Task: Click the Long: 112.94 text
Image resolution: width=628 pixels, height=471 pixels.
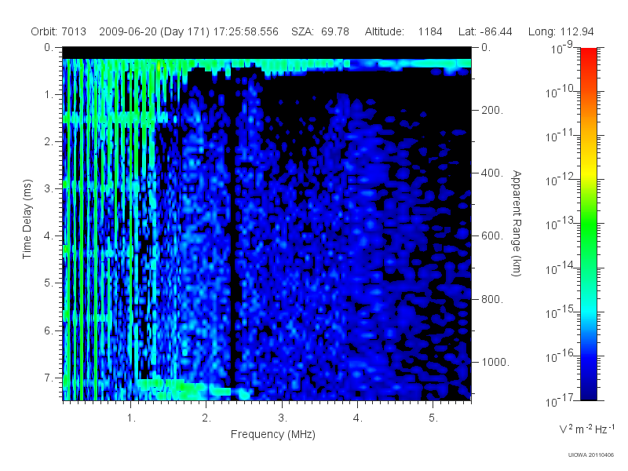Action: pyautogui.click(x=560, y=31)
